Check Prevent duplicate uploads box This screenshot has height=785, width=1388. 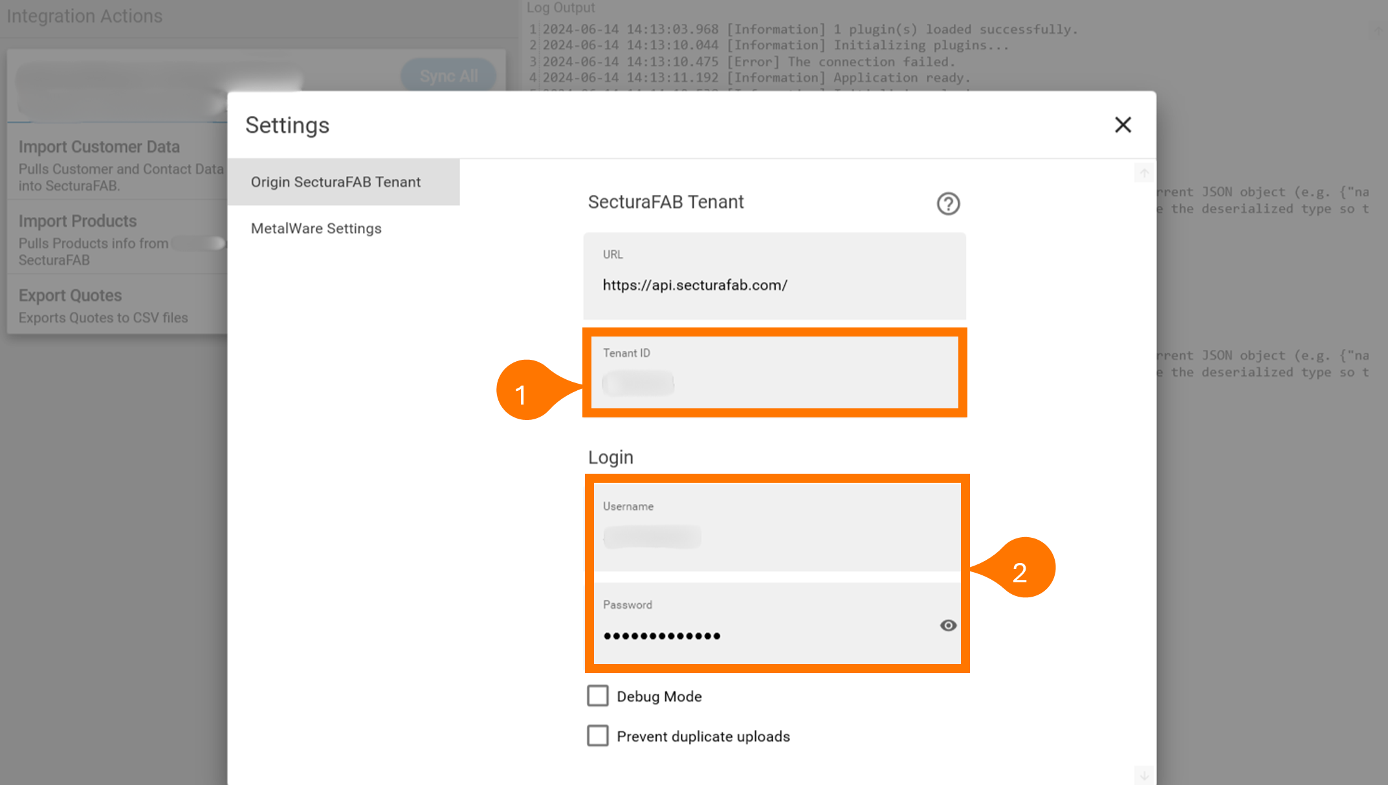598,736
